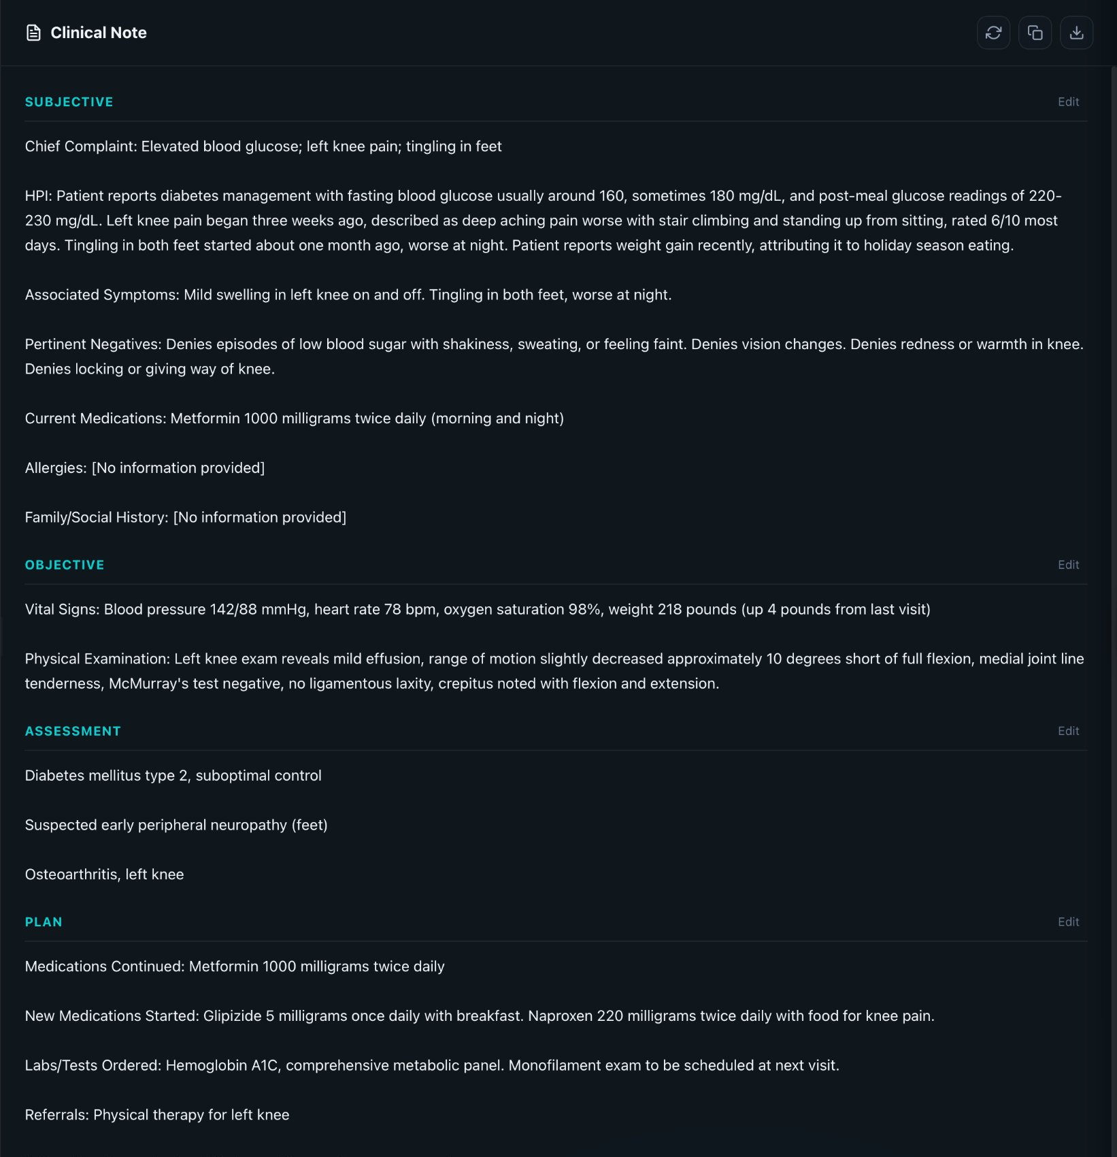Edit the Assessment section
Viewport: 1117px width, 1157px height.
point(1067,730)
